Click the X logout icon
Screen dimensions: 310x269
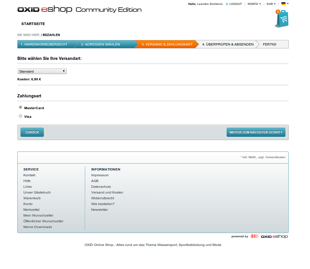point(227,4)
